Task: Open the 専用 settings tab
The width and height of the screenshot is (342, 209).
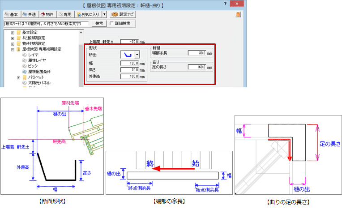Action: [x=66, y=14]
